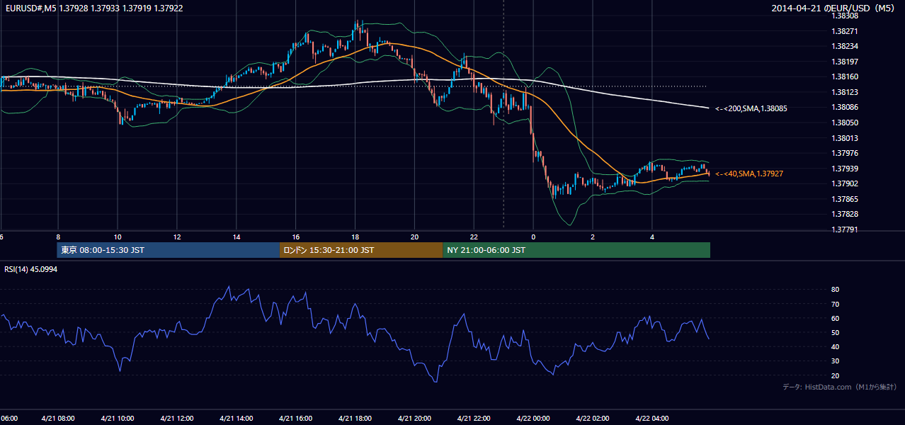Click time axis label 4/21 10:00

tap(117, 419)
